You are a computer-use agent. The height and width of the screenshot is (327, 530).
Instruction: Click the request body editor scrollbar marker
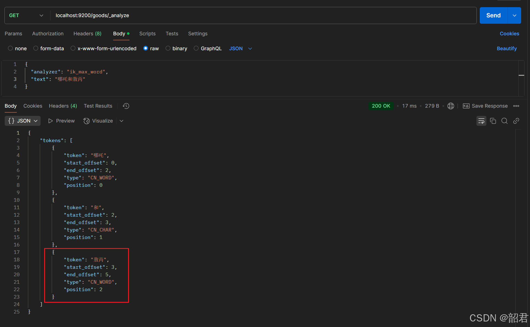(521, 75)
